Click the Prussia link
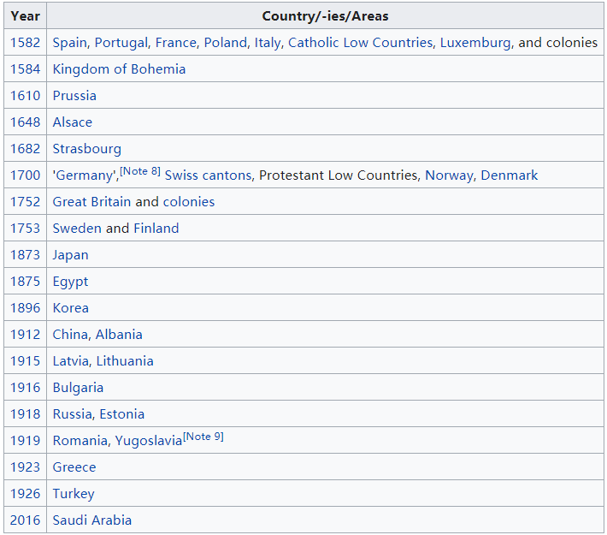 point(74,96)
